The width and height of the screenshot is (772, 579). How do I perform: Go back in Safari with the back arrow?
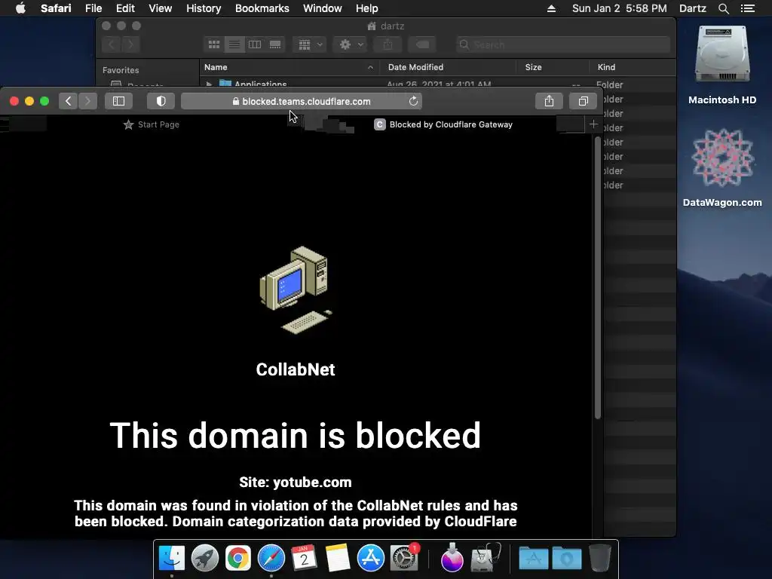click(69, 102)
